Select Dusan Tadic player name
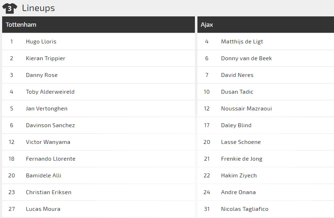The width and height of the screenshot is (334, 218). pyautogui.click(x=237, y=92)
